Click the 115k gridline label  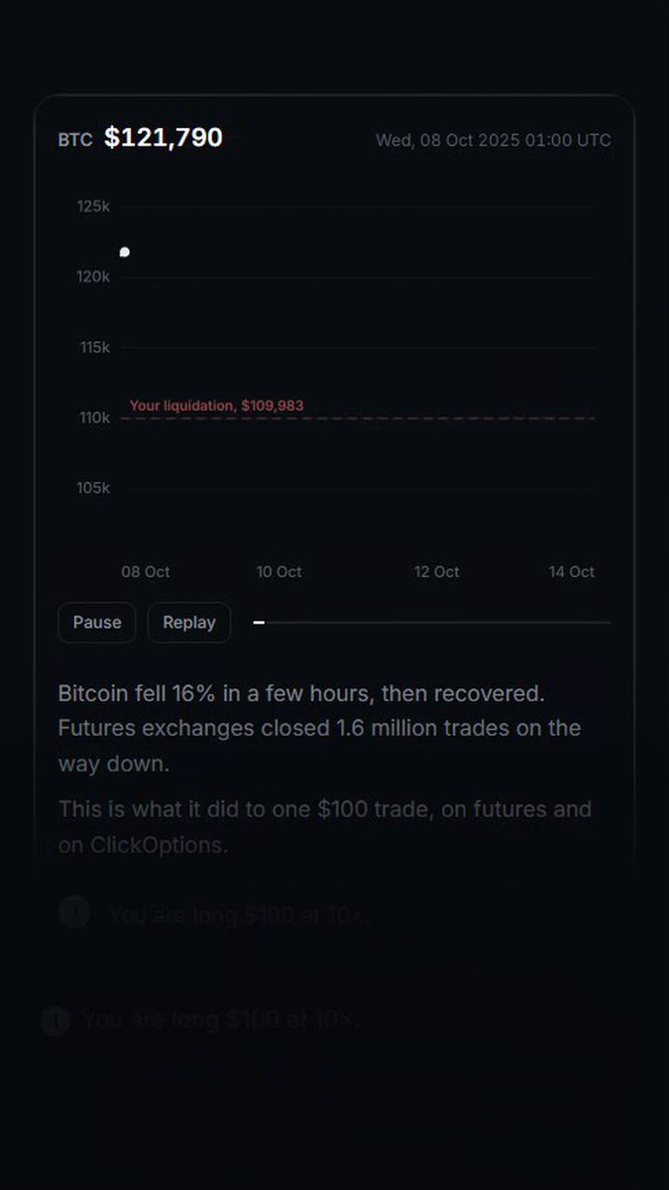coord(93,347)
